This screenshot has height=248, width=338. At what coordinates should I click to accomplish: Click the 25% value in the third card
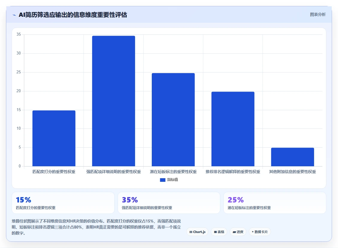236,200
